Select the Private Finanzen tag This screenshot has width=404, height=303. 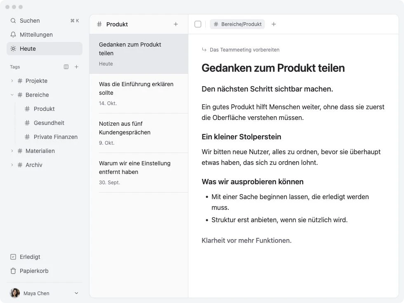click(x=56, y=137)
